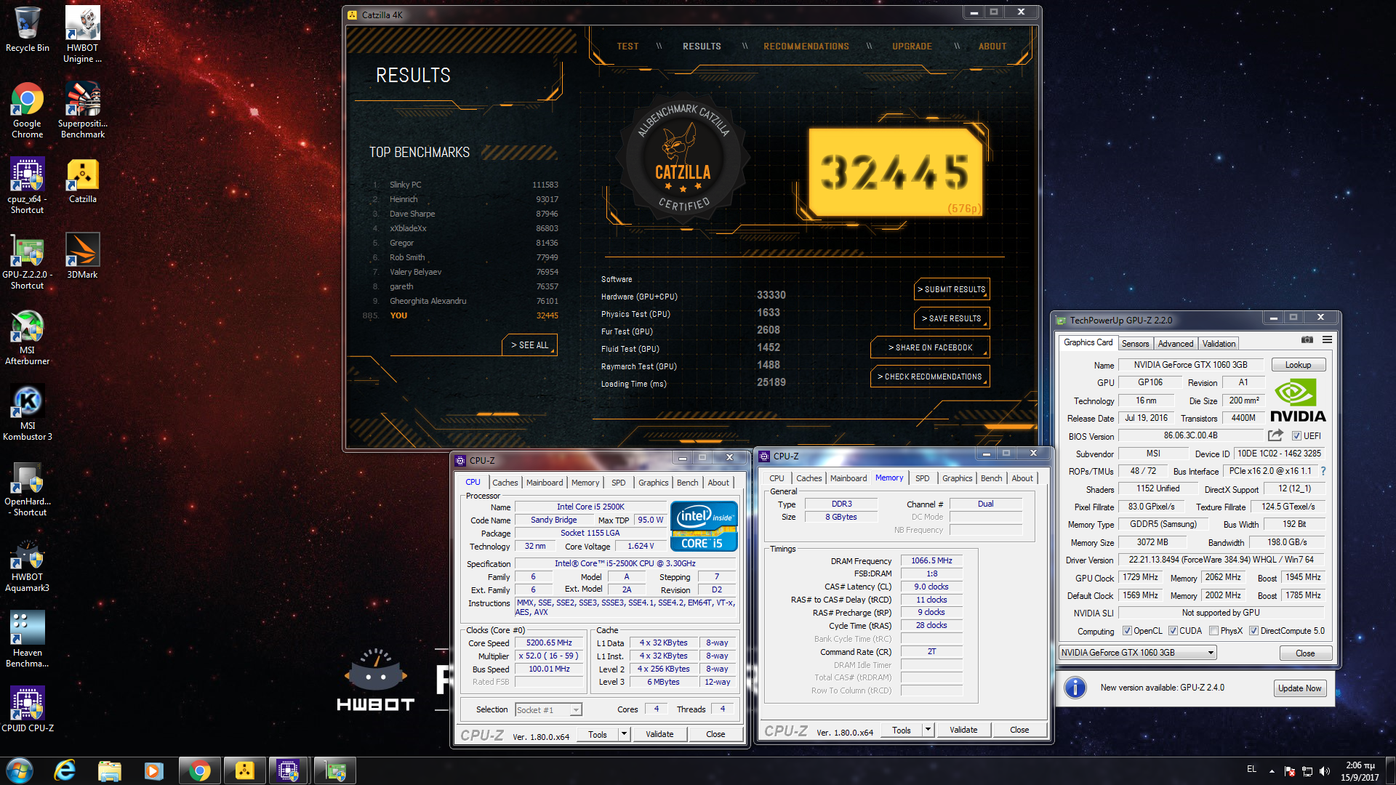Switch to Caches tab in left CPU-Z
The image size is (1396, 785).
505,483
